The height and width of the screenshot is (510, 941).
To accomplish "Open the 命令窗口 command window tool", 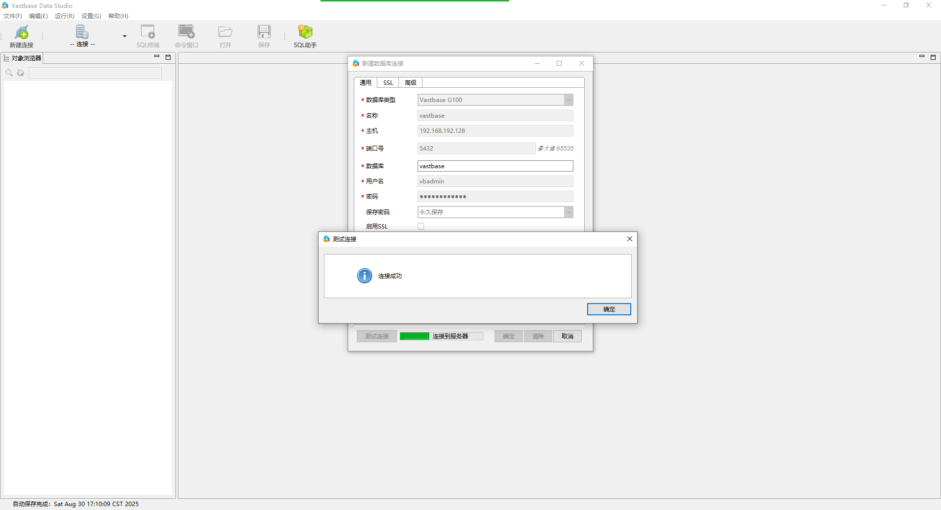I will (x=186, y=37).
